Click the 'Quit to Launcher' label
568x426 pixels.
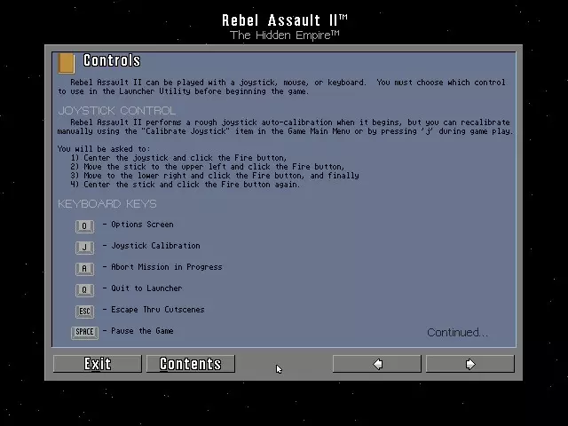click(x=146, y=288)
